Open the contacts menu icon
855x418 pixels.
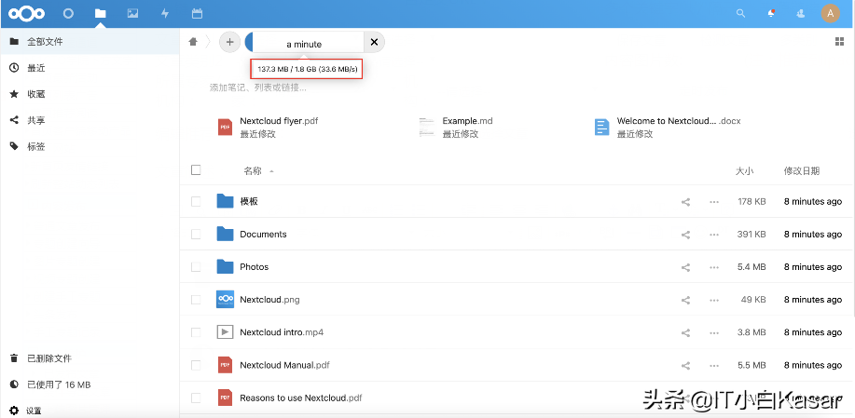(801, 14)
